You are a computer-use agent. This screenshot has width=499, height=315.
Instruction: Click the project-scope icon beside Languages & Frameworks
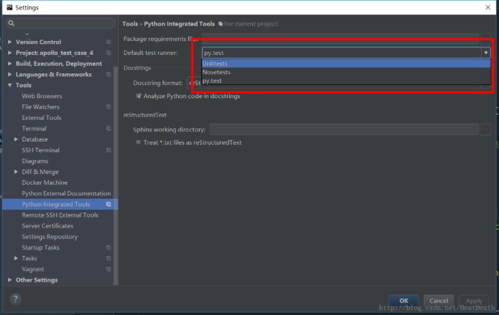pos(108,75)
